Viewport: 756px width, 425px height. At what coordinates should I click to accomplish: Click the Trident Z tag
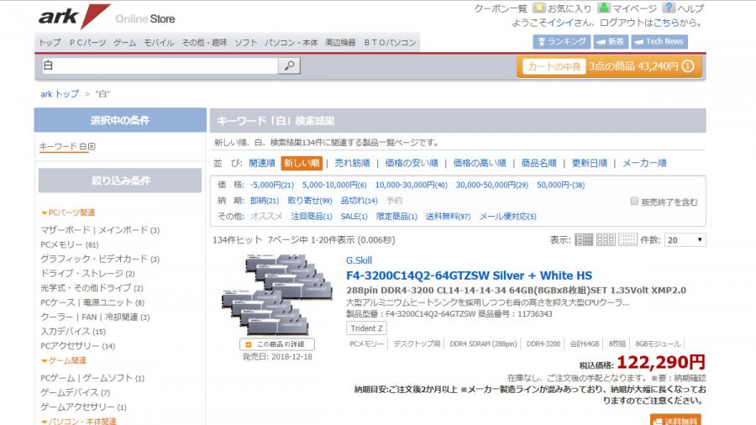(x=366, y=328)
